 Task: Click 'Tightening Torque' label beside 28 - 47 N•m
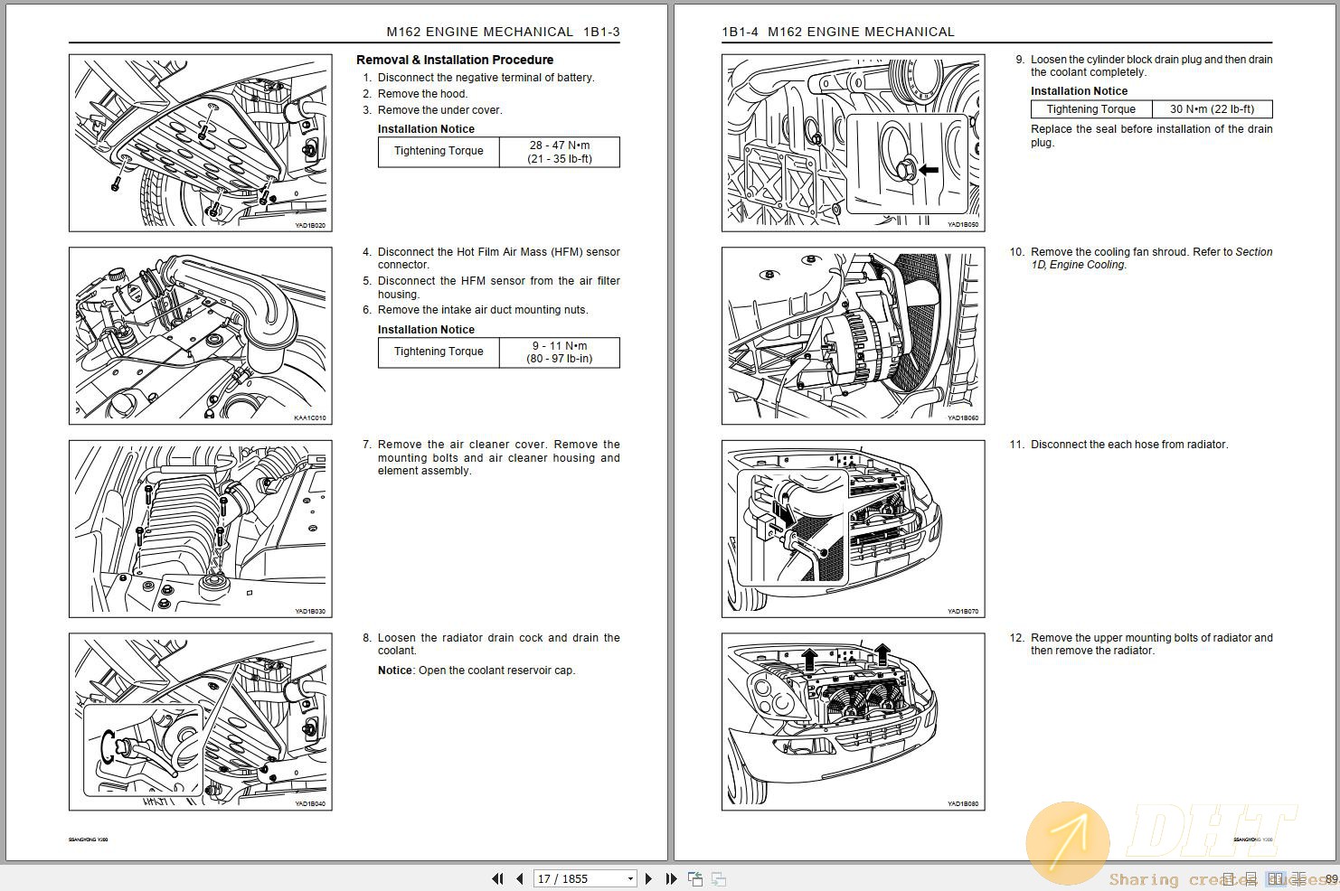tap(439, 151)
